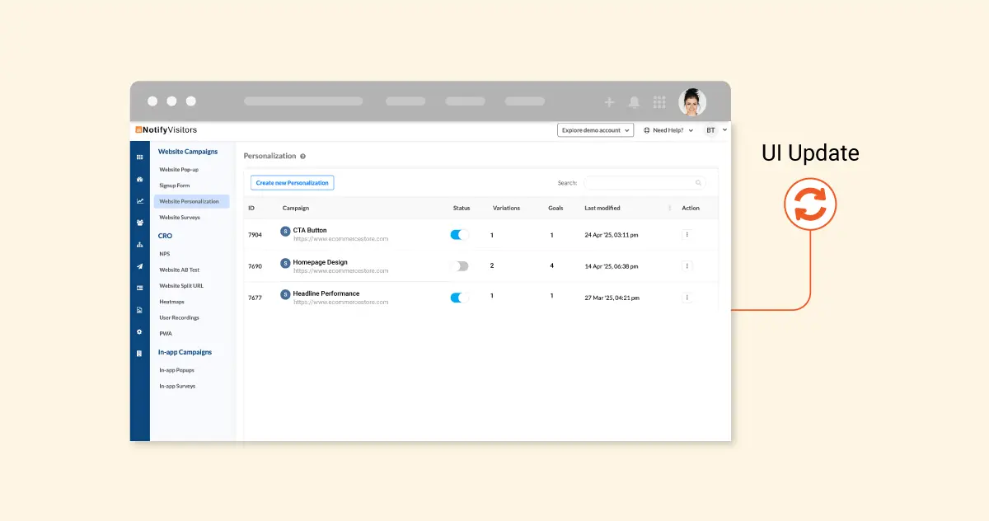Image resolution: width=989 pixels, height=521 pixels.
Task: Expand the BT account menu
Action: coord(715,130)
